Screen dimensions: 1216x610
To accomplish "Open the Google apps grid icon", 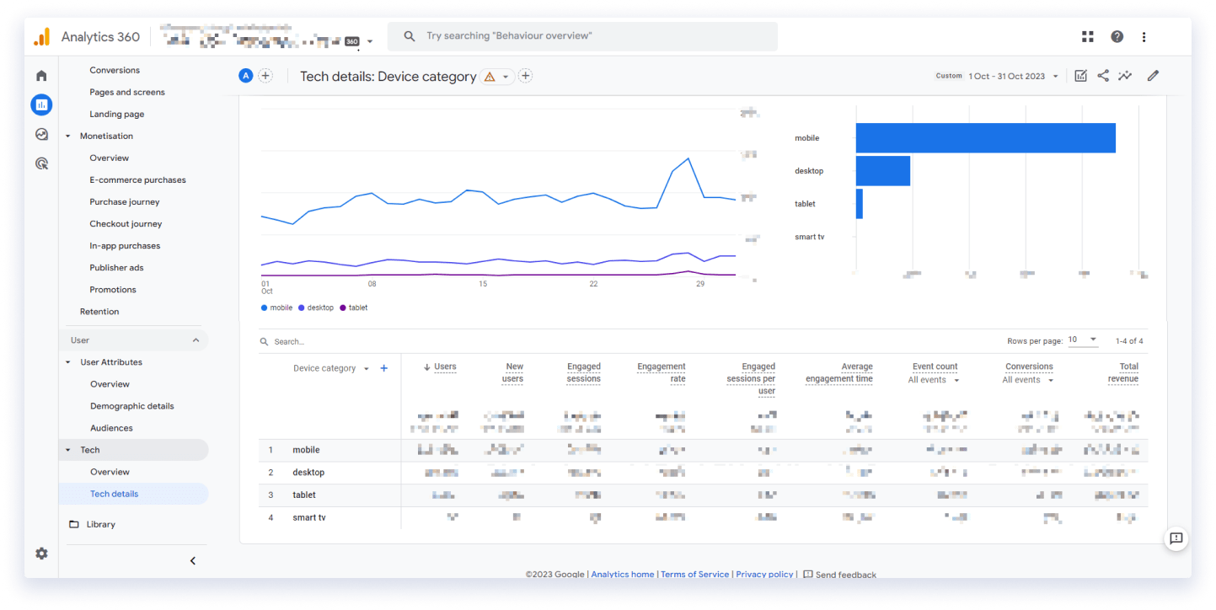I will click(1088, 36).
